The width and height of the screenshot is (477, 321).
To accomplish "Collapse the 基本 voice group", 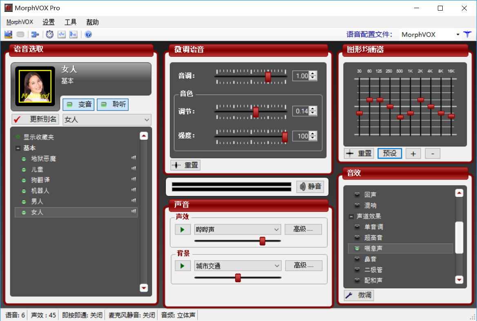I will (x=18, y=148).
